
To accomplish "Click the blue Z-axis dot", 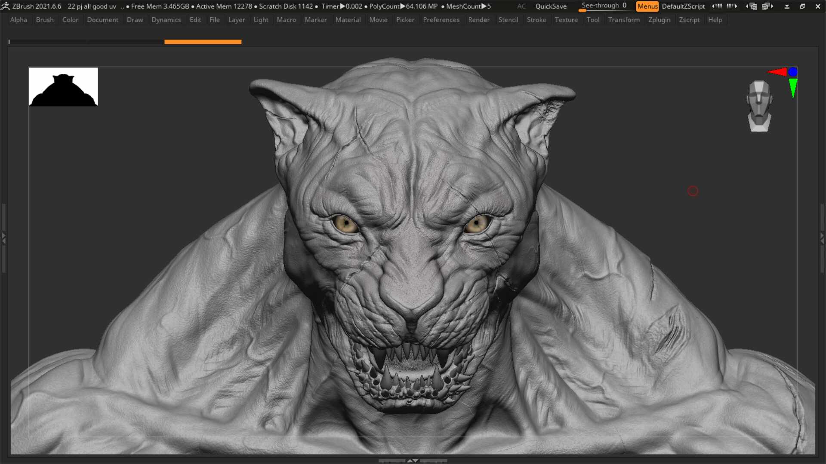I will tap(793, 72).
